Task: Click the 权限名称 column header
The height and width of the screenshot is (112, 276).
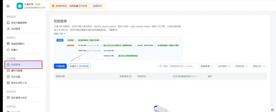Action: 60,76
